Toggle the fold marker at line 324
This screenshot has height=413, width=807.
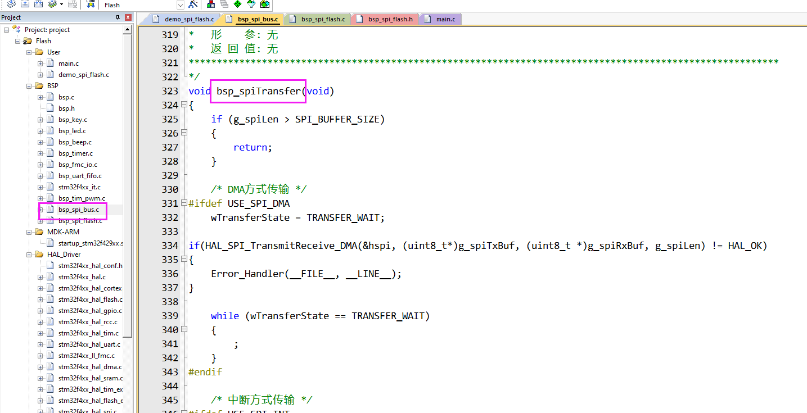click(184, 105)
